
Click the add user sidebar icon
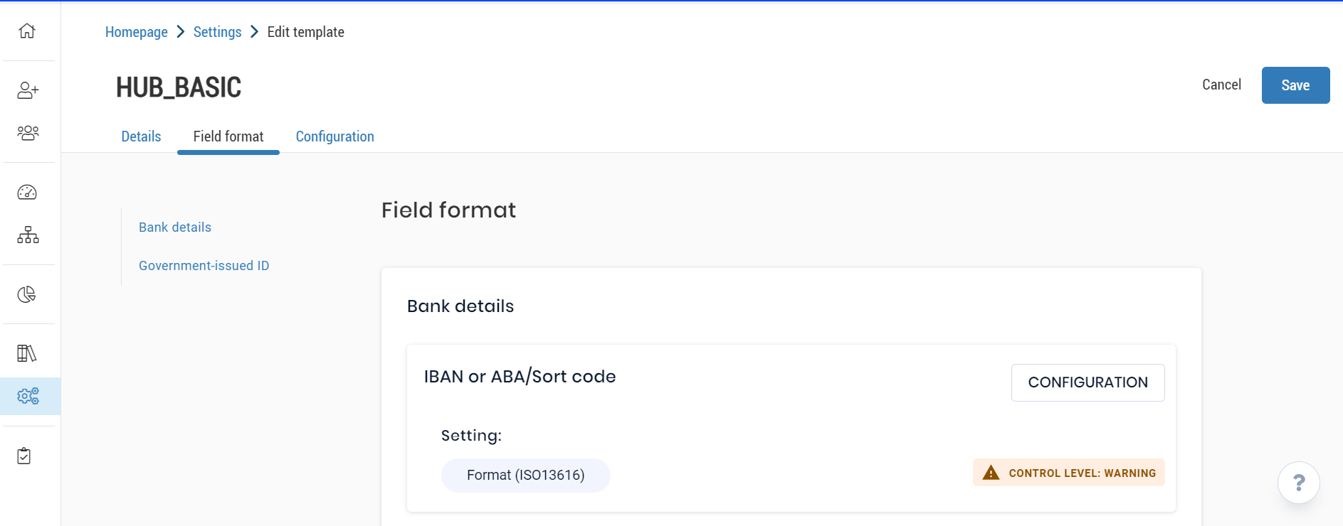[x=28, y=90]
